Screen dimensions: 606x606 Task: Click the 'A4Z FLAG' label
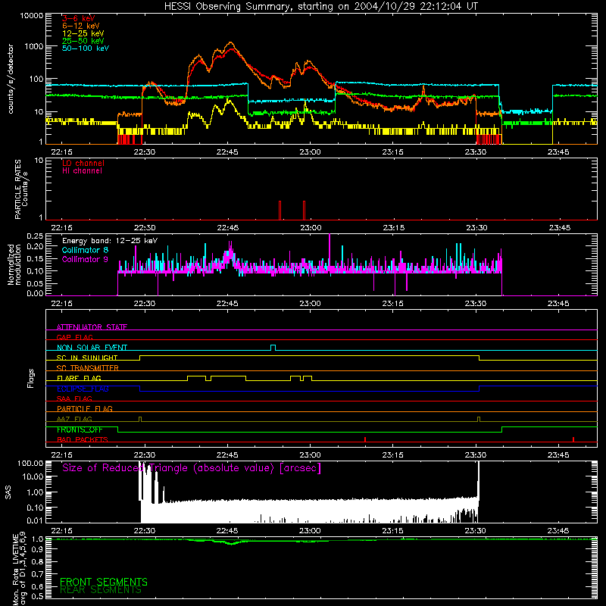(74, 419)
